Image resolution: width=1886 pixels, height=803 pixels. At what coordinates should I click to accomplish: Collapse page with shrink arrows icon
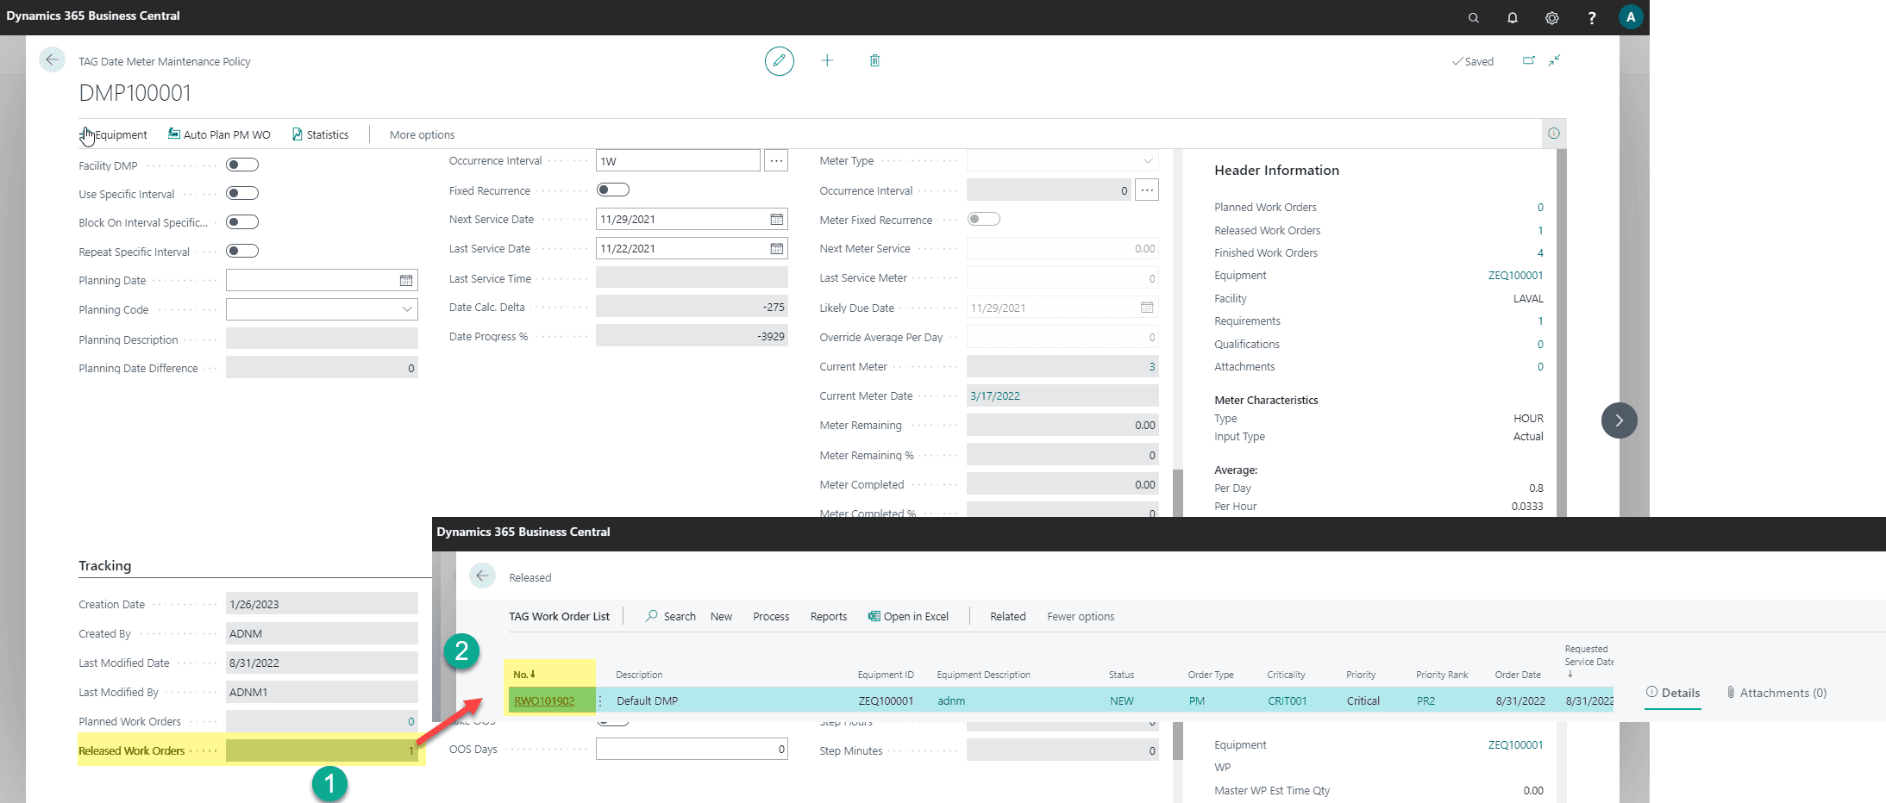click(1554, 60)
